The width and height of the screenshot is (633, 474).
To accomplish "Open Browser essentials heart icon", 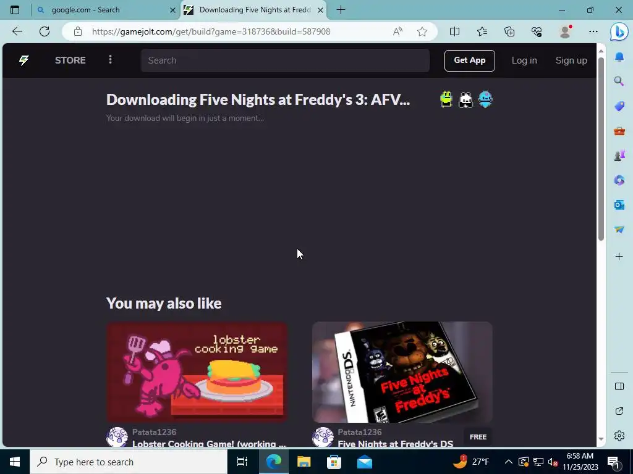I will 537,31.
